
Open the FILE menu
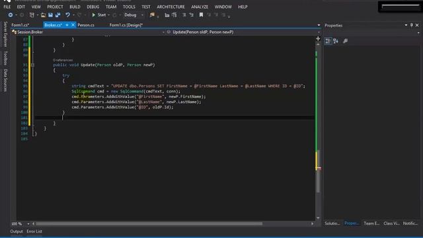(x=7, y=7)
